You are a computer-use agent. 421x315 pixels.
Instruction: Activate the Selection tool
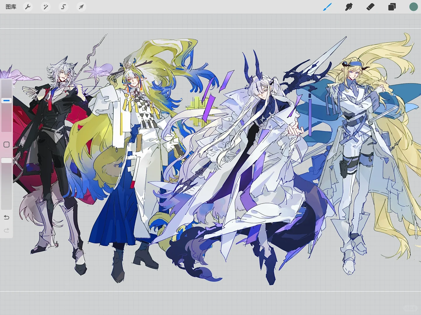[x=63, y=7]
